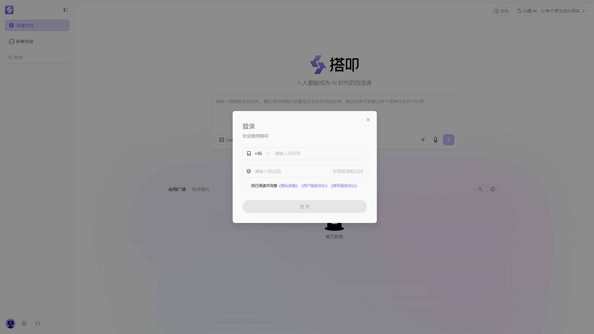594x334 pixels.
Task: Open the user avatar in the sidebar footer
Action: (x=11, y=323)
